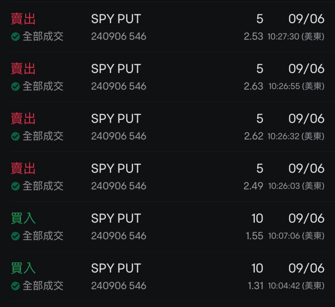This screenshot has height=307, width=335.
Task: Click the quantity 10 on the 1.31 order
Action: [x=257, y=268]
